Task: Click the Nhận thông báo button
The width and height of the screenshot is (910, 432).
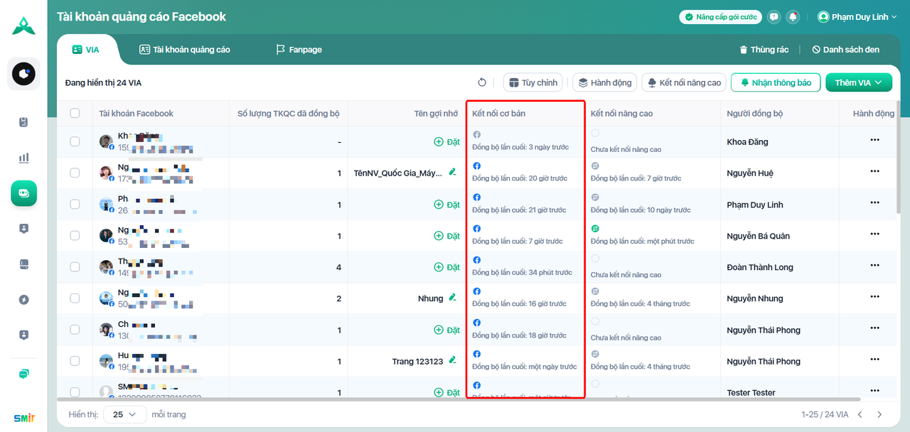Action: tap(776, 82)
